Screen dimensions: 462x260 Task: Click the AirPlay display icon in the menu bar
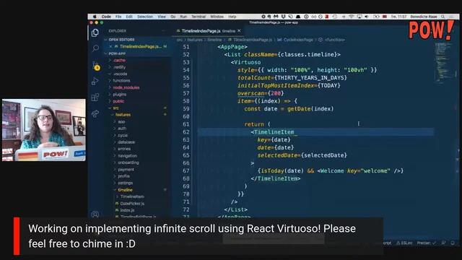359,17
